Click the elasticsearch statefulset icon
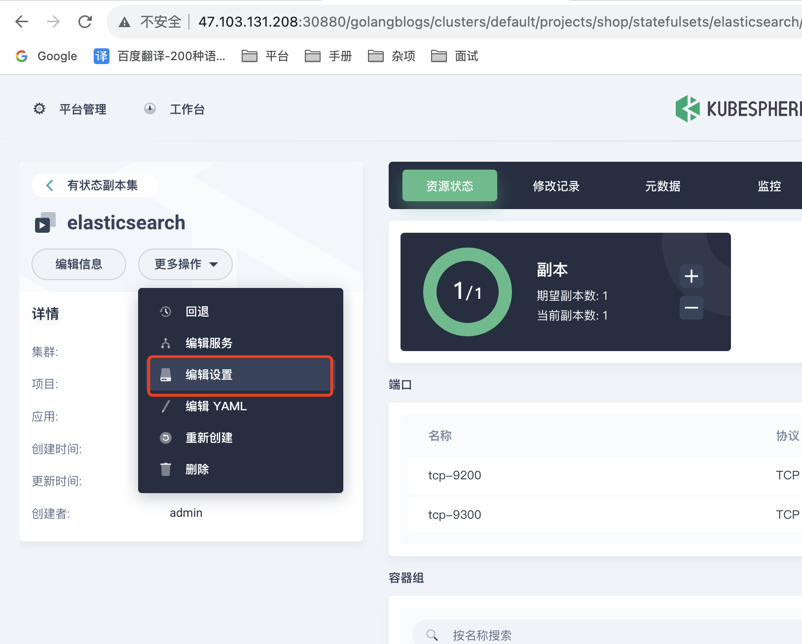Viewport: 802px width, 644px height. [45, 222]
